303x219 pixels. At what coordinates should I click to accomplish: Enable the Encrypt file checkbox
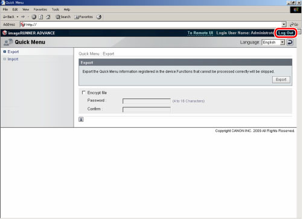point(83,92)
